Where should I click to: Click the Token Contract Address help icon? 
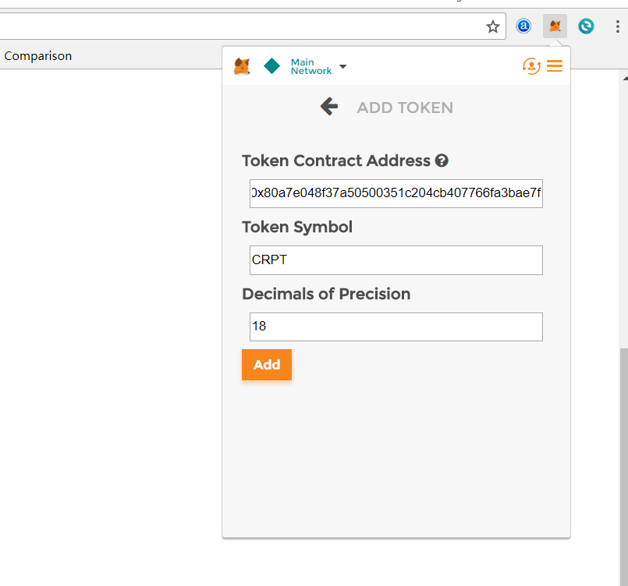442,161
